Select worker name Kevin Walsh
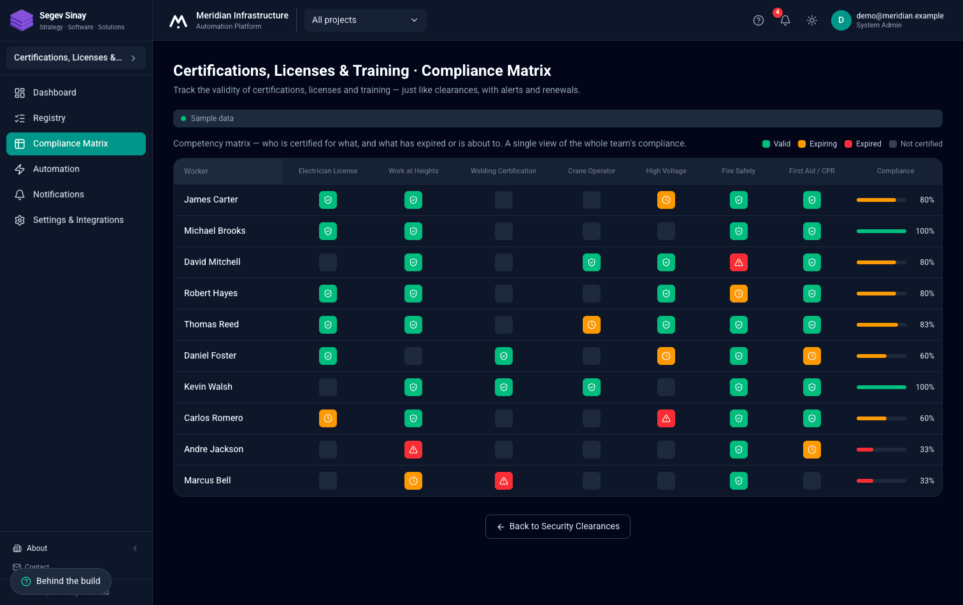963x605 pixels. point(208,387)
